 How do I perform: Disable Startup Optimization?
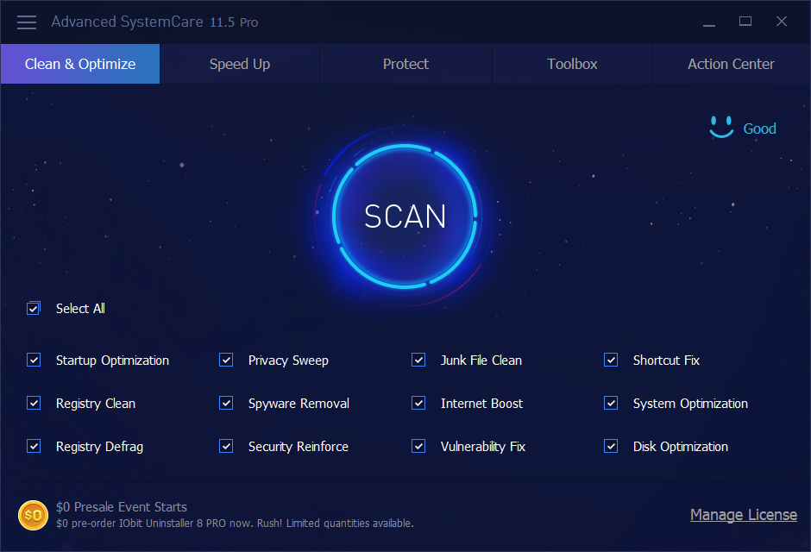coord(33,360)
